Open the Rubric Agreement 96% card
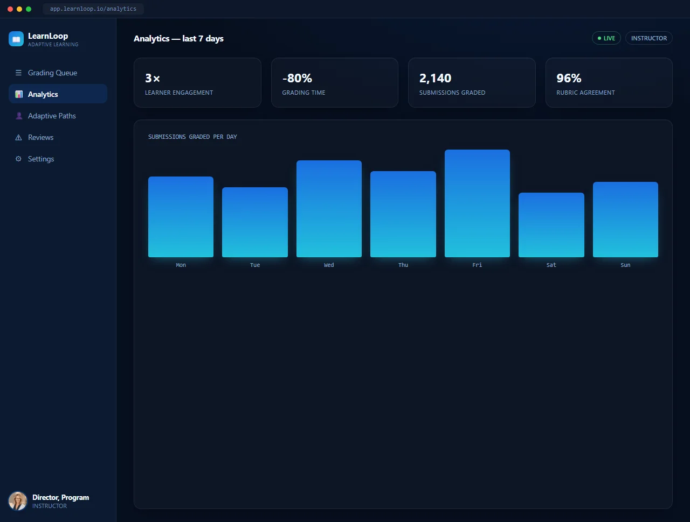This screenshot has width=690, height=522. [609, 82]
